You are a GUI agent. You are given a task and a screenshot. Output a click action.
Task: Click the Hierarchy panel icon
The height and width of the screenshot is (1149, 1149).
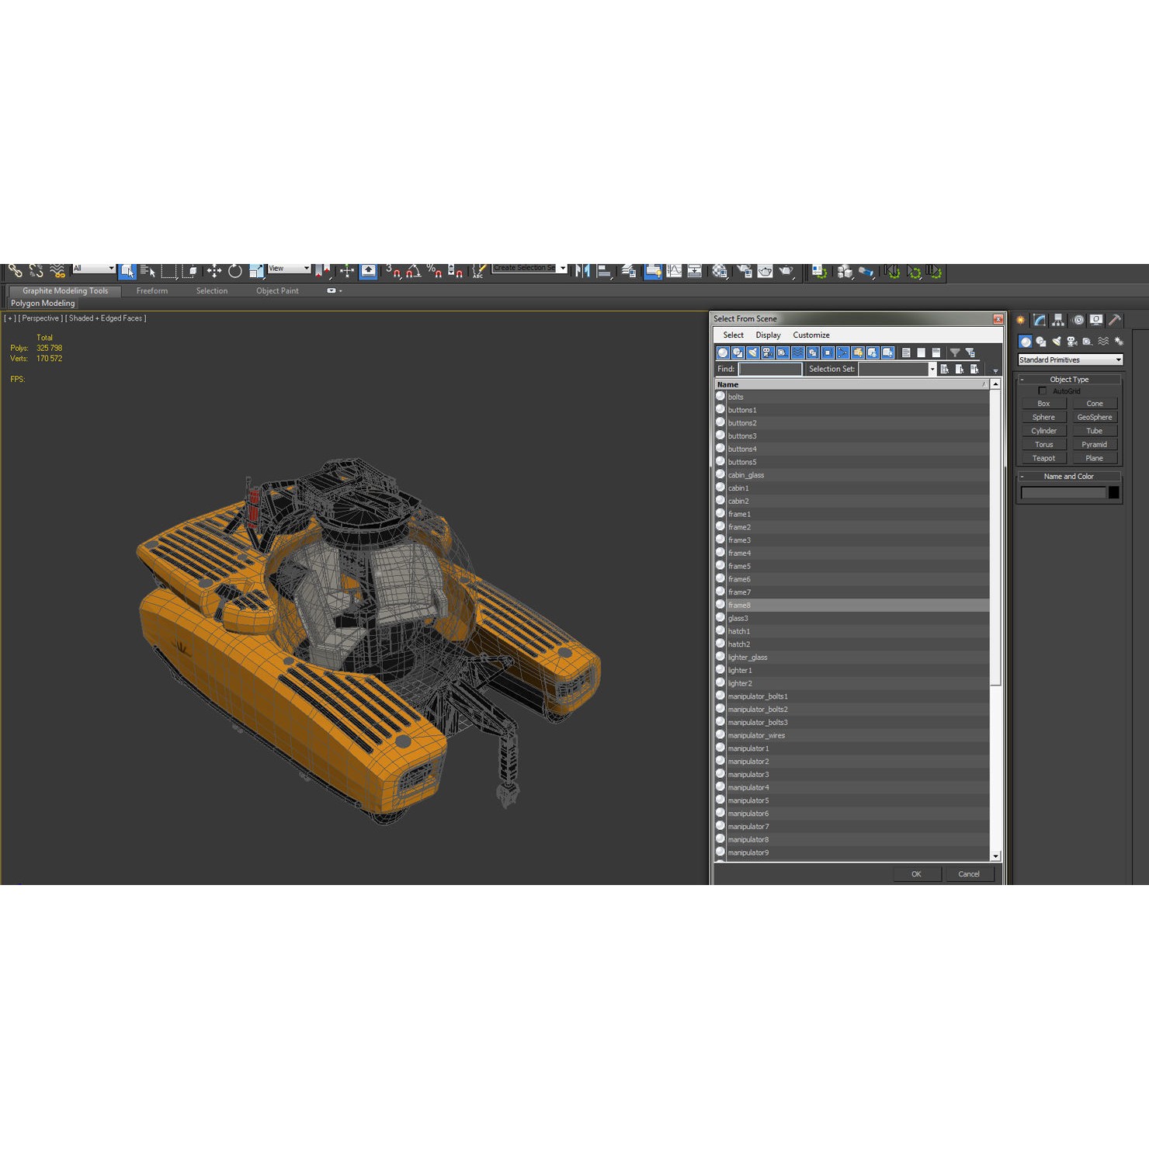(1057, 319)
